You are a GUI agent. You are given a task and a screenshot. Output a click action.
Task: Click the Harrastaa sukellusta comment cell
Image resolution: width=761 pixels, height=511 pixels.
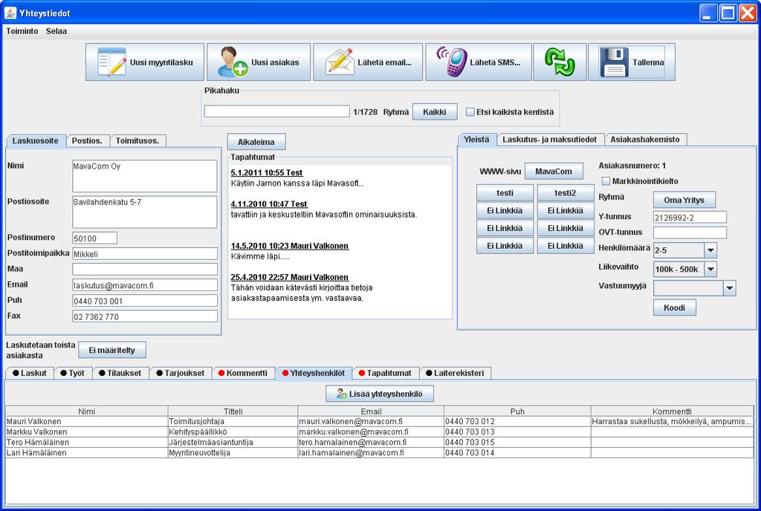coord(672,422)
